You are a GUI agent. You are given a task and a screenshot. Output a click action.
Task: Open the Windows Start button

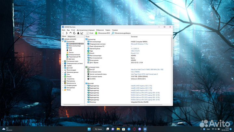coord(89,129)
